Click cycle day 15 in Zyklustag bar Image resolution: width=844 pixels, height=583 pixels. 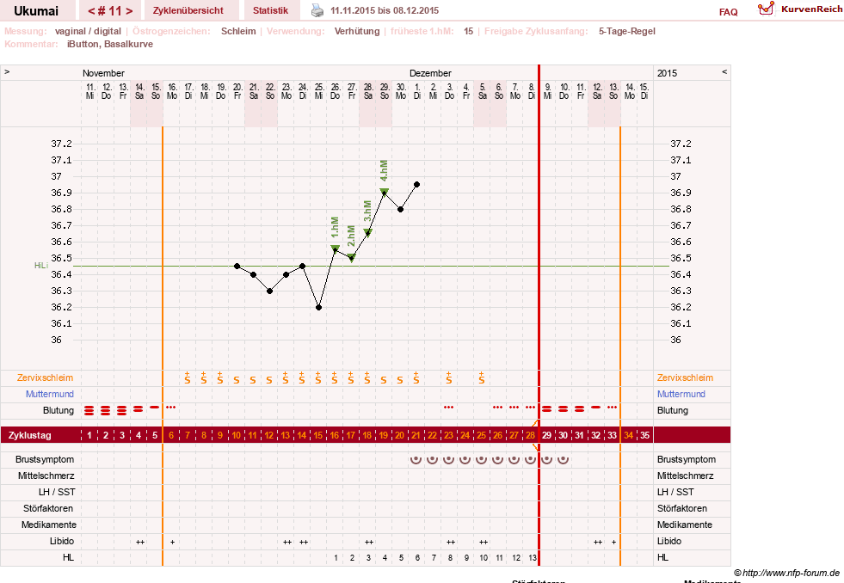point(318,435)
